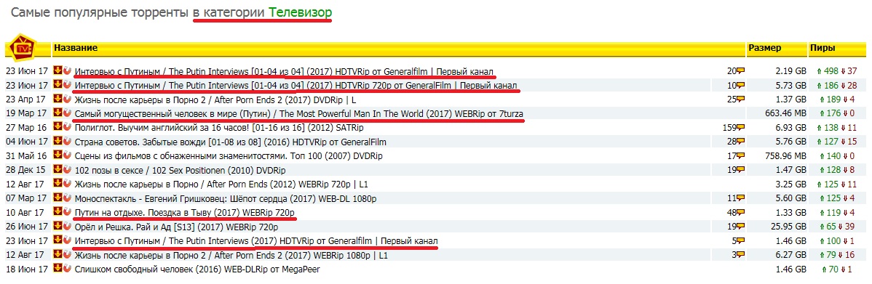Screen dimensions: 872x284
Task: Click the 'Размер' column header
Action: (765, 48)
